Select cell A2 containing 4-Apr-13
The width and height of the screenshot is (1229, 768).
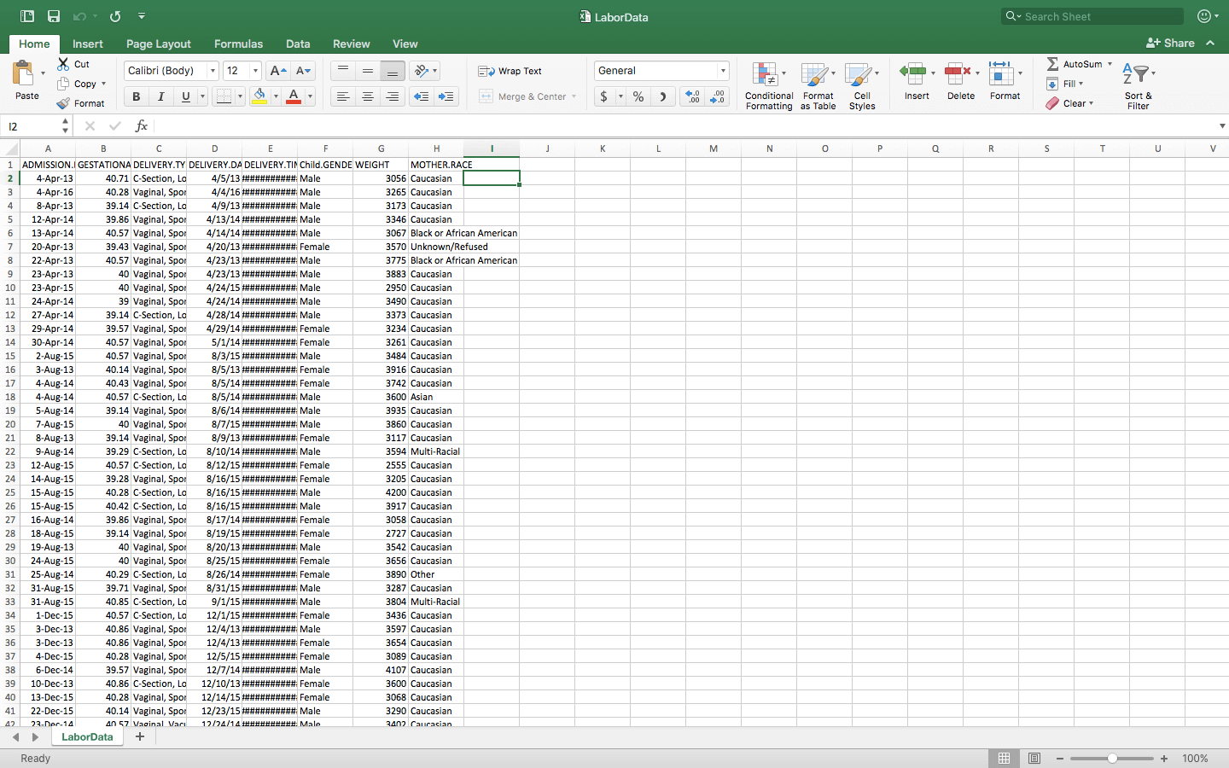pos(48,178)
